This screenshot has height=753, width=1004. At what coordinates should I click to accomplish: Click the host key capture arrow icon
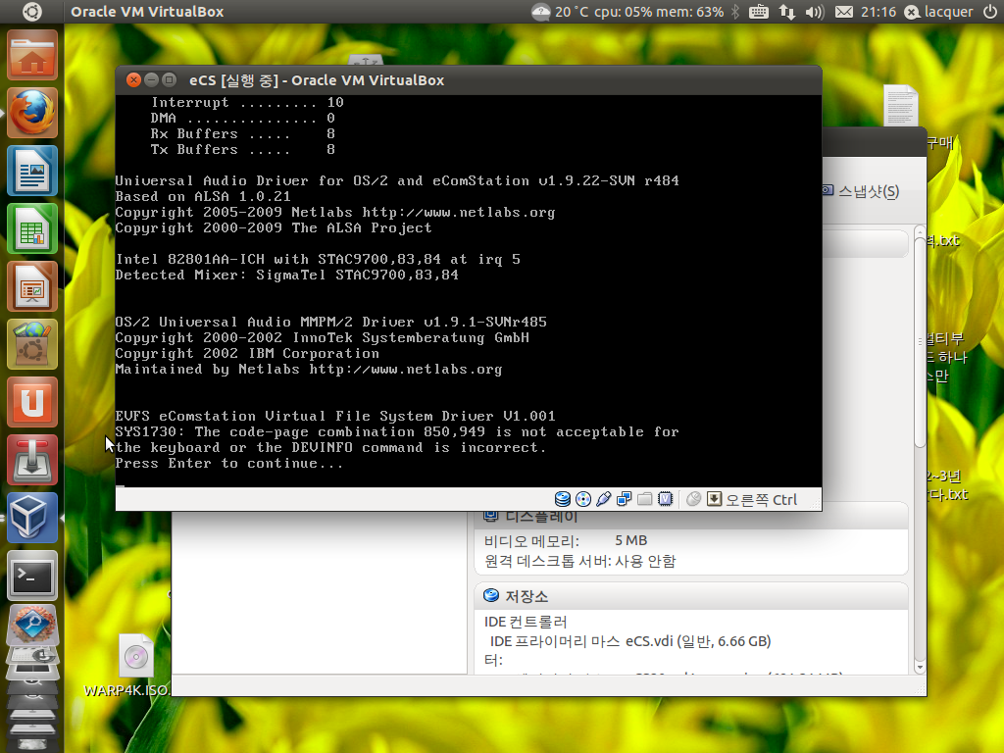(714, 499)
